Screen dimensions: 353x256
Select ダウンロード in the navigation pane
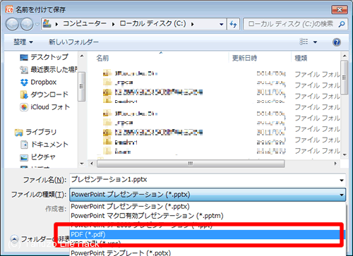(49, 95)
